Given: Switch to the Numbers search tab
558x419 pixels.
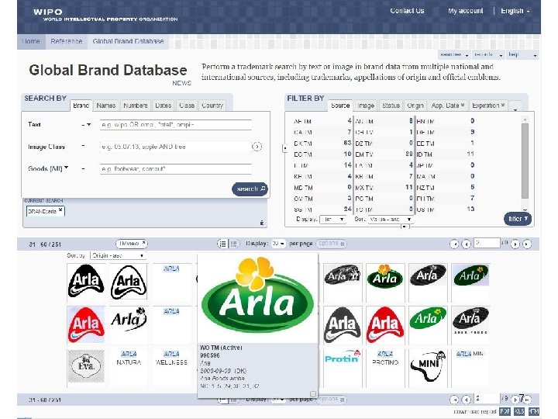Looking at the screenshot, I should pos(135,106).
